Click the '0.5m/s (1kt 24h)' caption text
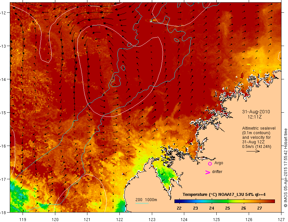The height and width of the screenshot is (222, 288). 257,147
